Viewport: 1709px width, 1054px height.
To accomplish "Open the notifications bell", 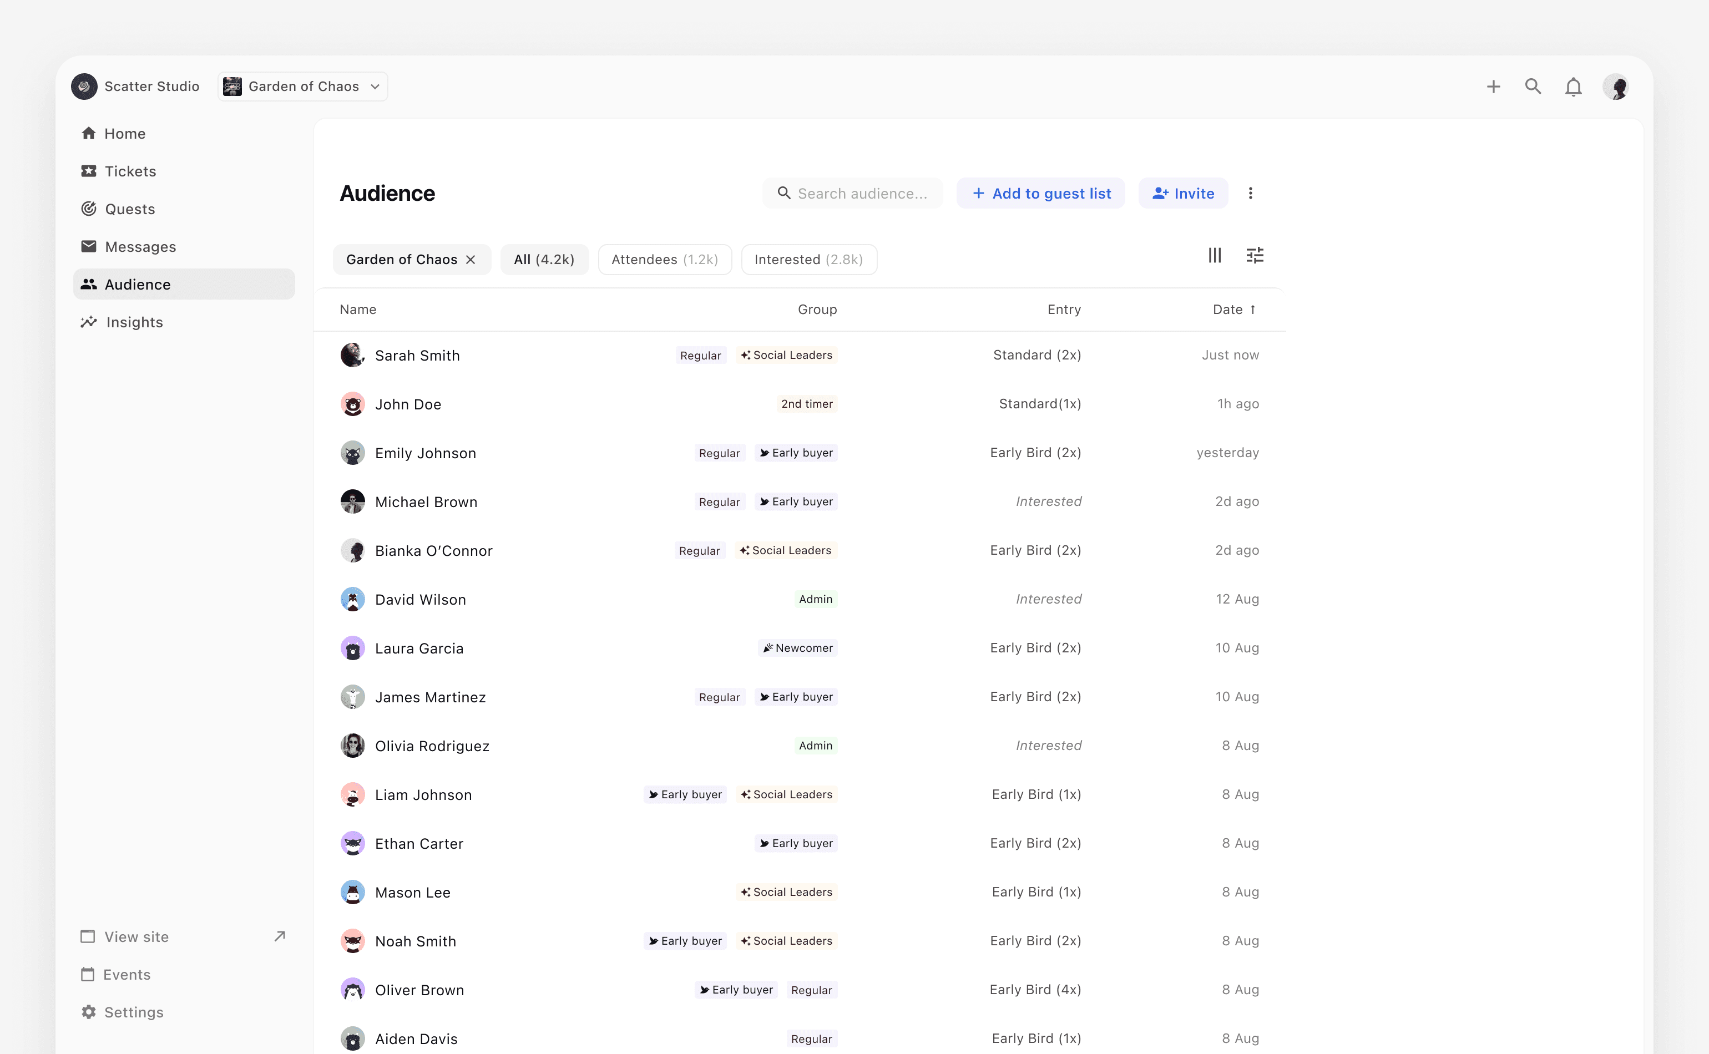I will click(1573, 87).
